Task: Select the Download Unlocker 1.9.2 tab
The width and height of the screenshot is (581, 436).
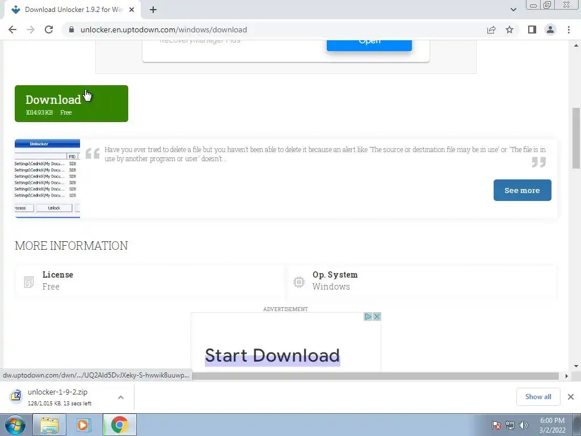Action: pos(73,10)
